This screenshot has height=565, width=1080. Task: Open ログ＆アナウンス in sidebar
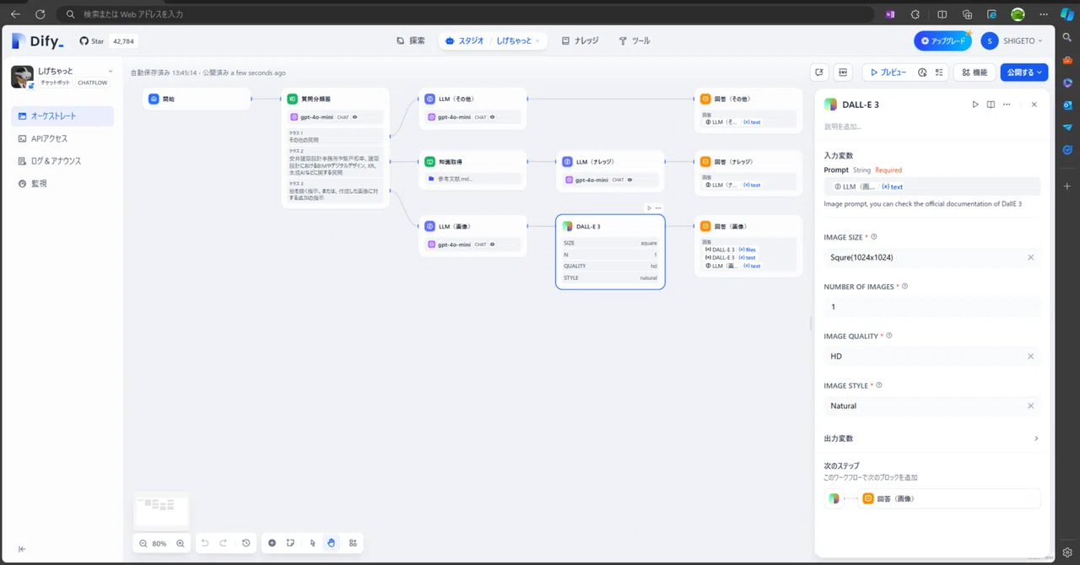coord(62,160)
